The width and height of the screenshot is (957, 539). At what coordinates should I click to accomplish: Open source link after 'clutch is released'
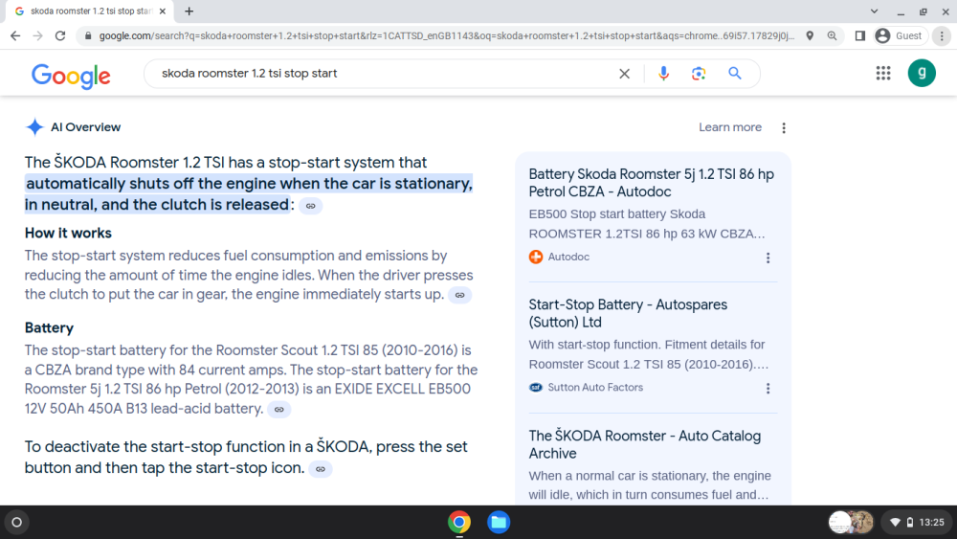tap(311, 206)
